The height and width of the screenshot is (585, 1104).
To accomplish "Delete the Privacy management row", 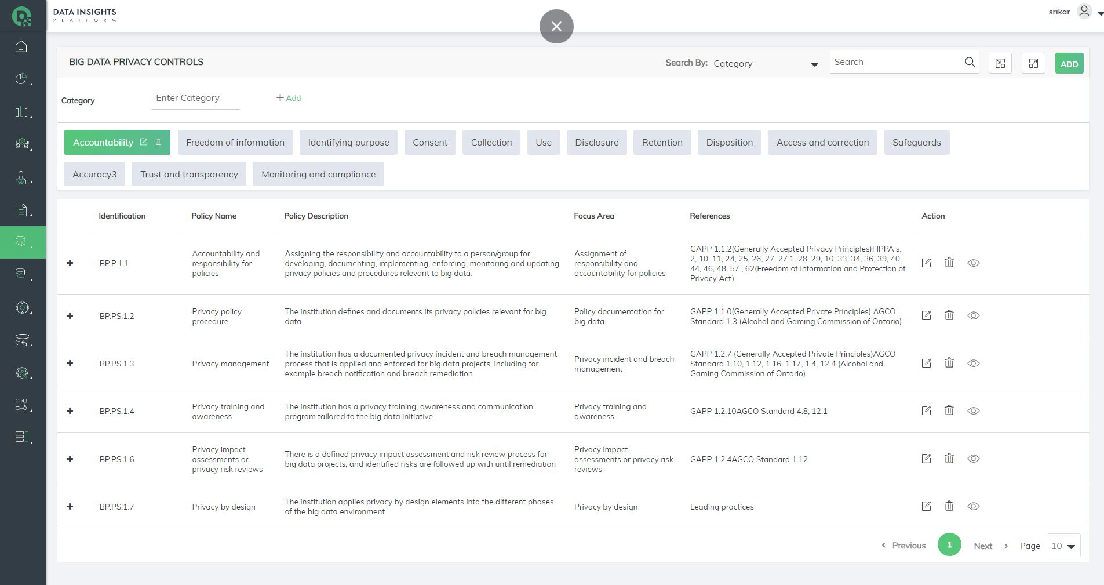I will pos(949,362).
